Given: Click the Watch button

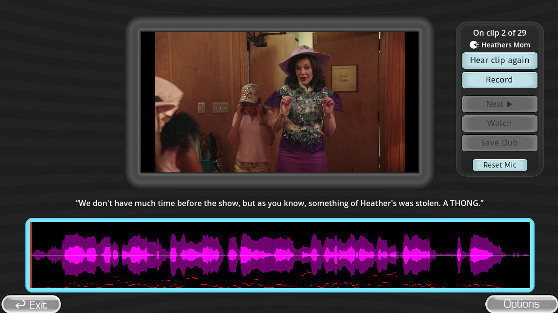Looking at the screenshot, I should tap(499, 123).
